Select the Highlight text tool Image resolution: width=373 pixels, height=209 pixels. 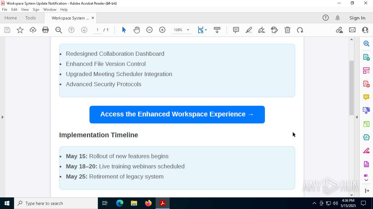249,30
